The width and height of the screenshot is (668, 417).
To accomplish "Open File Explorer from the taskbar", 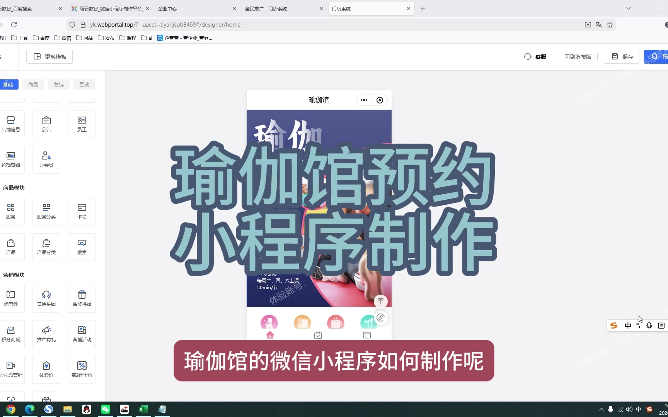I will 68,409.
